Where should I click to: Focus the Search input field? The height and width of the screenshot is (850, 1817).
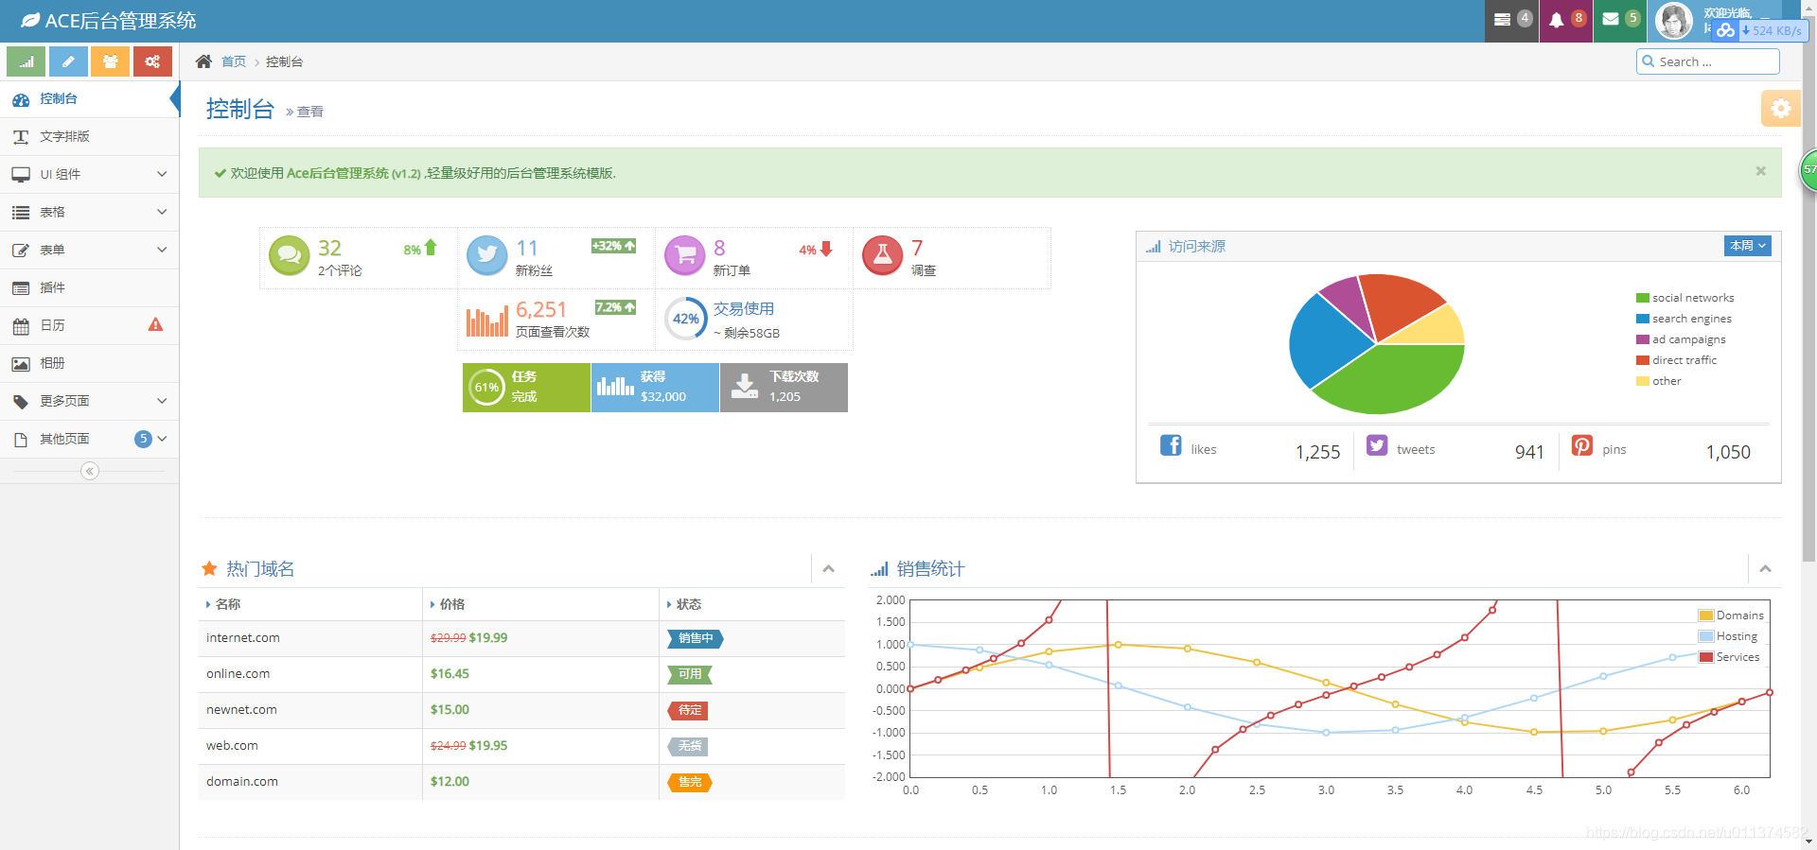1708,61
